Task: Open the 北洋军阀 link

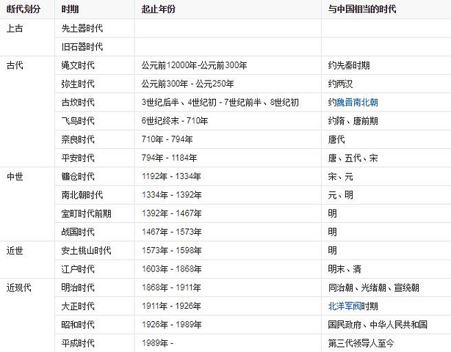Action: 344,306
